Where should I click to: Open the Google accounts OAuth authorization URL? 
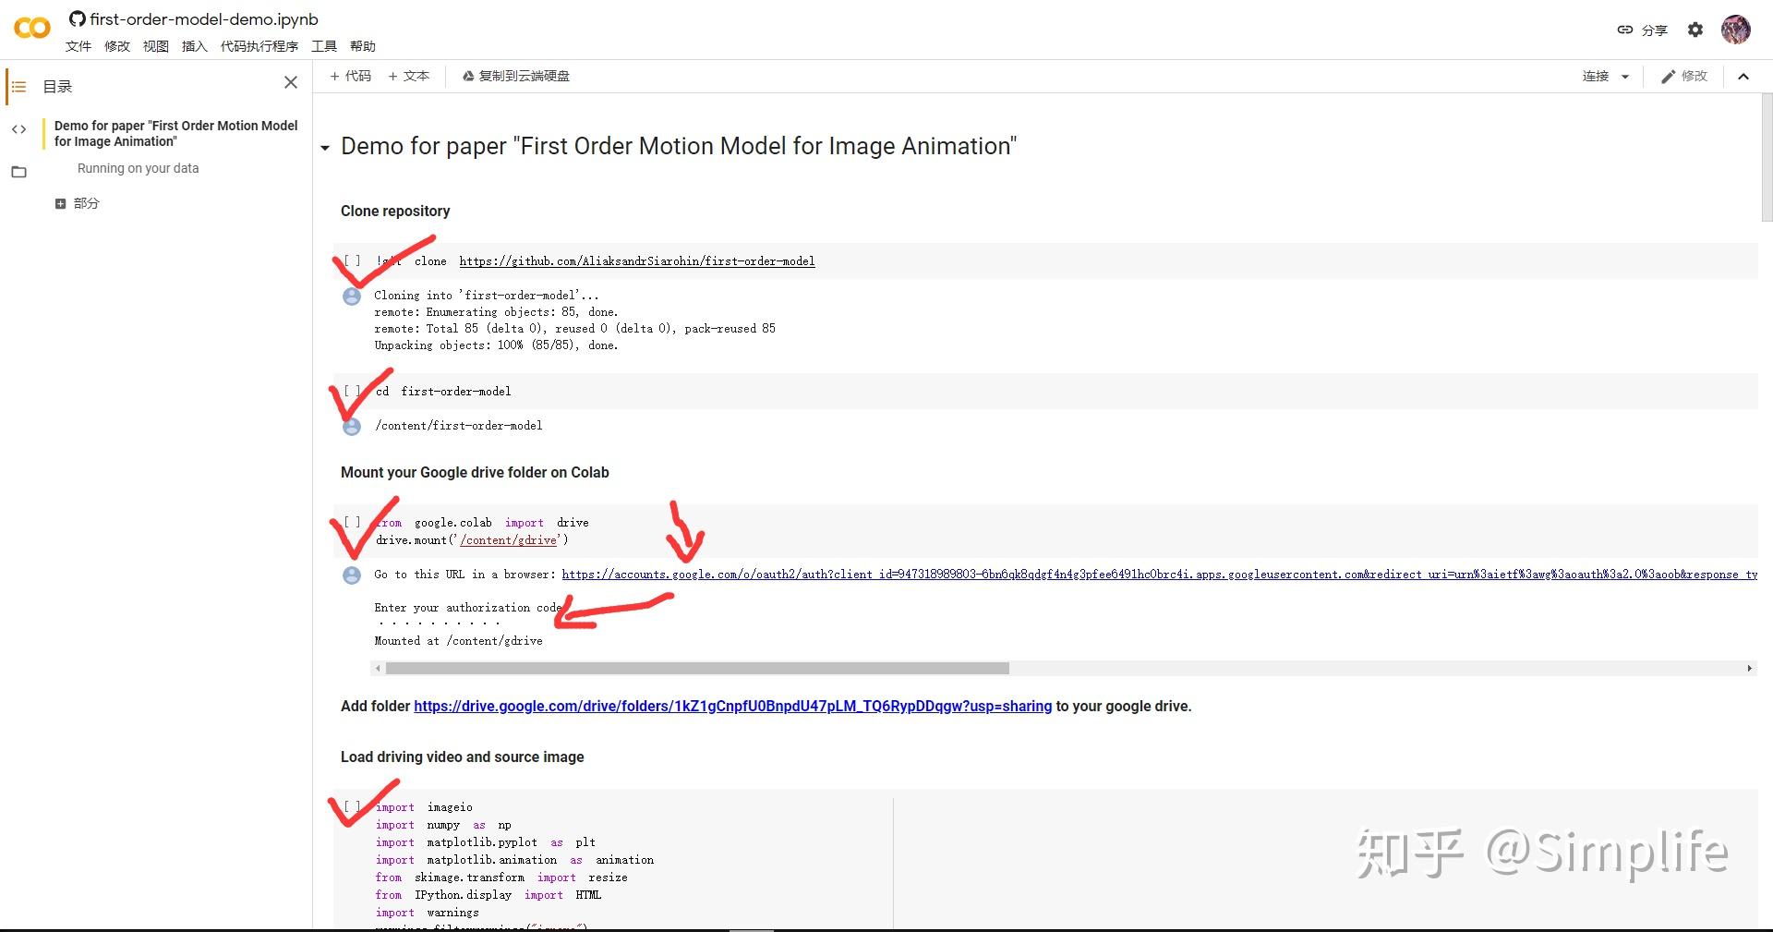1159,575
